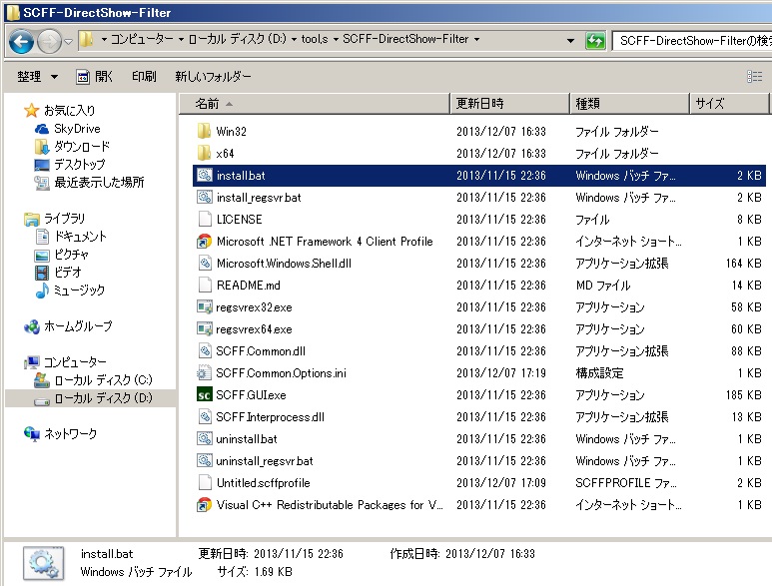The width and height of the screenshot is (772, 586).
Task: Open ミュージック library
Action: [79, 291]
